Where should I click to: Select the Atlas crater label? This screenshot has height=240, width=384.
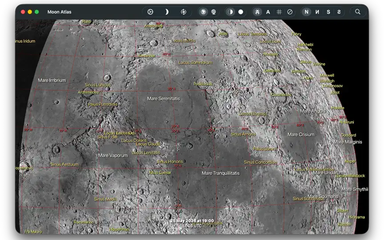click(223, 33)
